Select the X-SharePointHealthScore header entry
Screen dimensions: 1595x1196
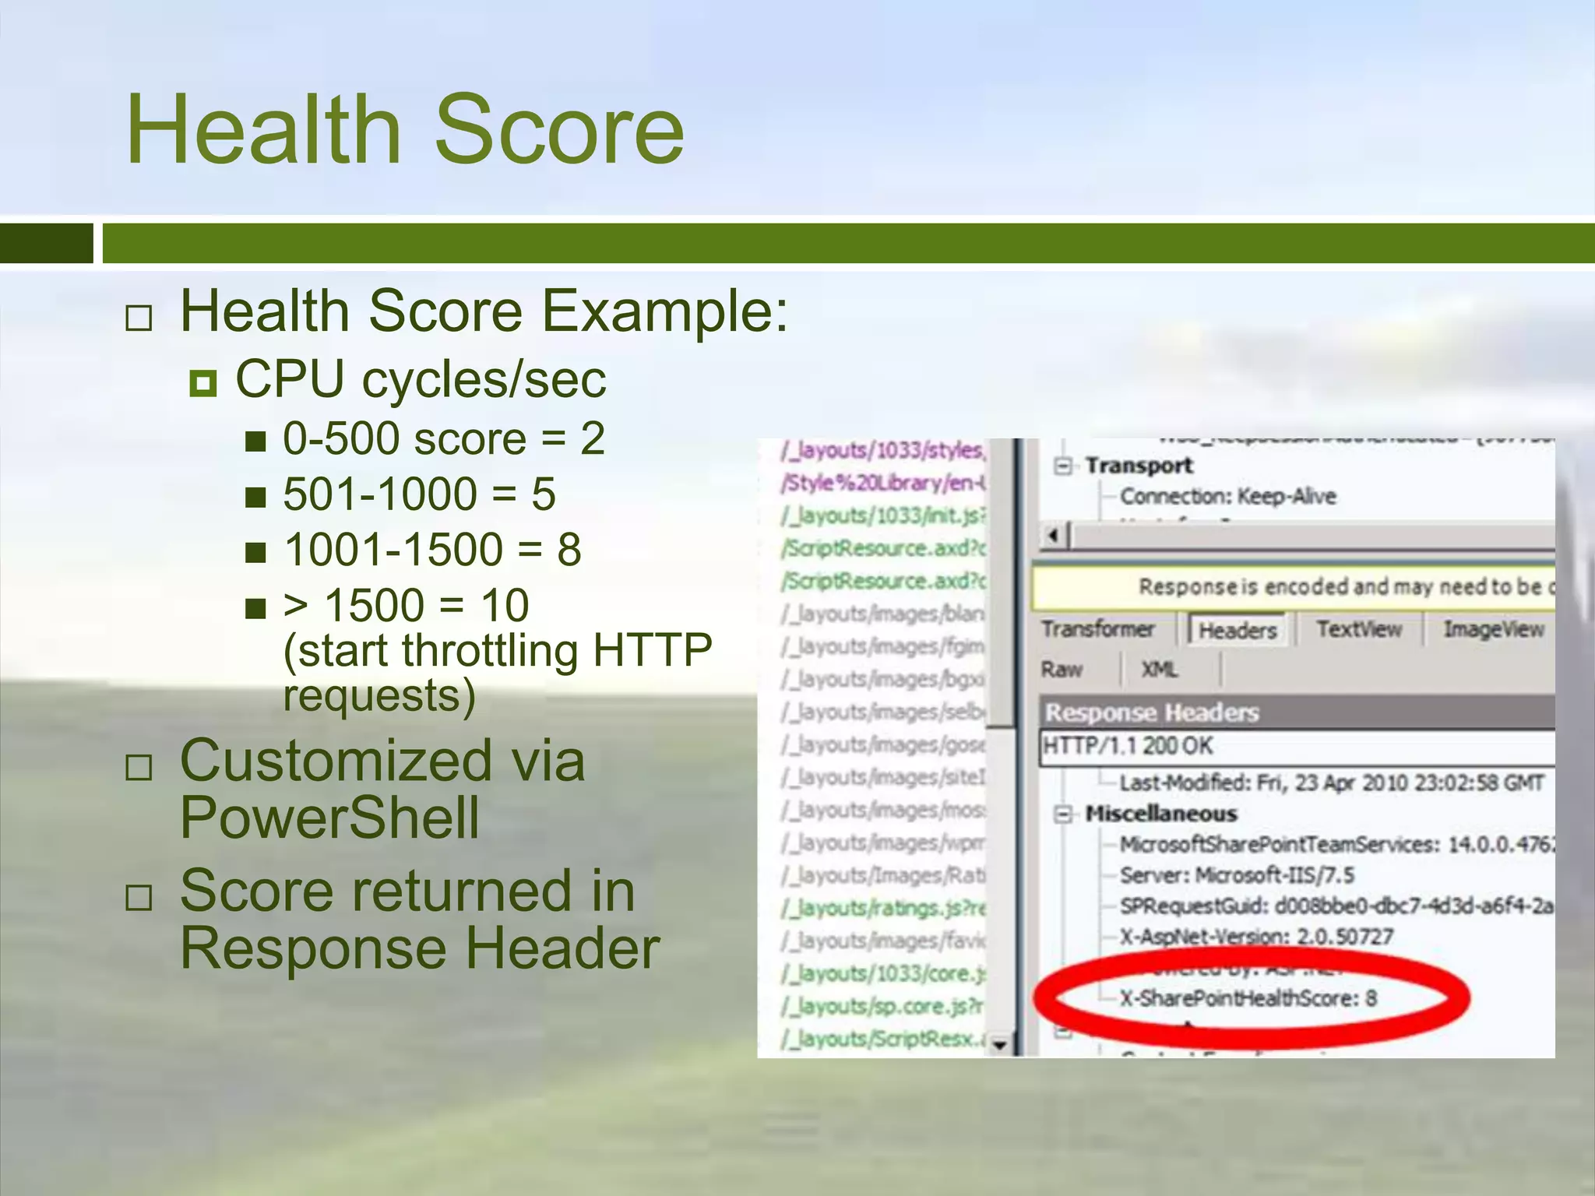pyautogui.click(x=1248, y=998)
